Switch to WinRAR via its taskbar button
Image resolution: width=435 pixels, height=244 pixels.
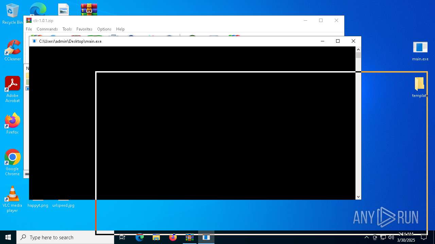pyautogui.click(x=190, y=237)
